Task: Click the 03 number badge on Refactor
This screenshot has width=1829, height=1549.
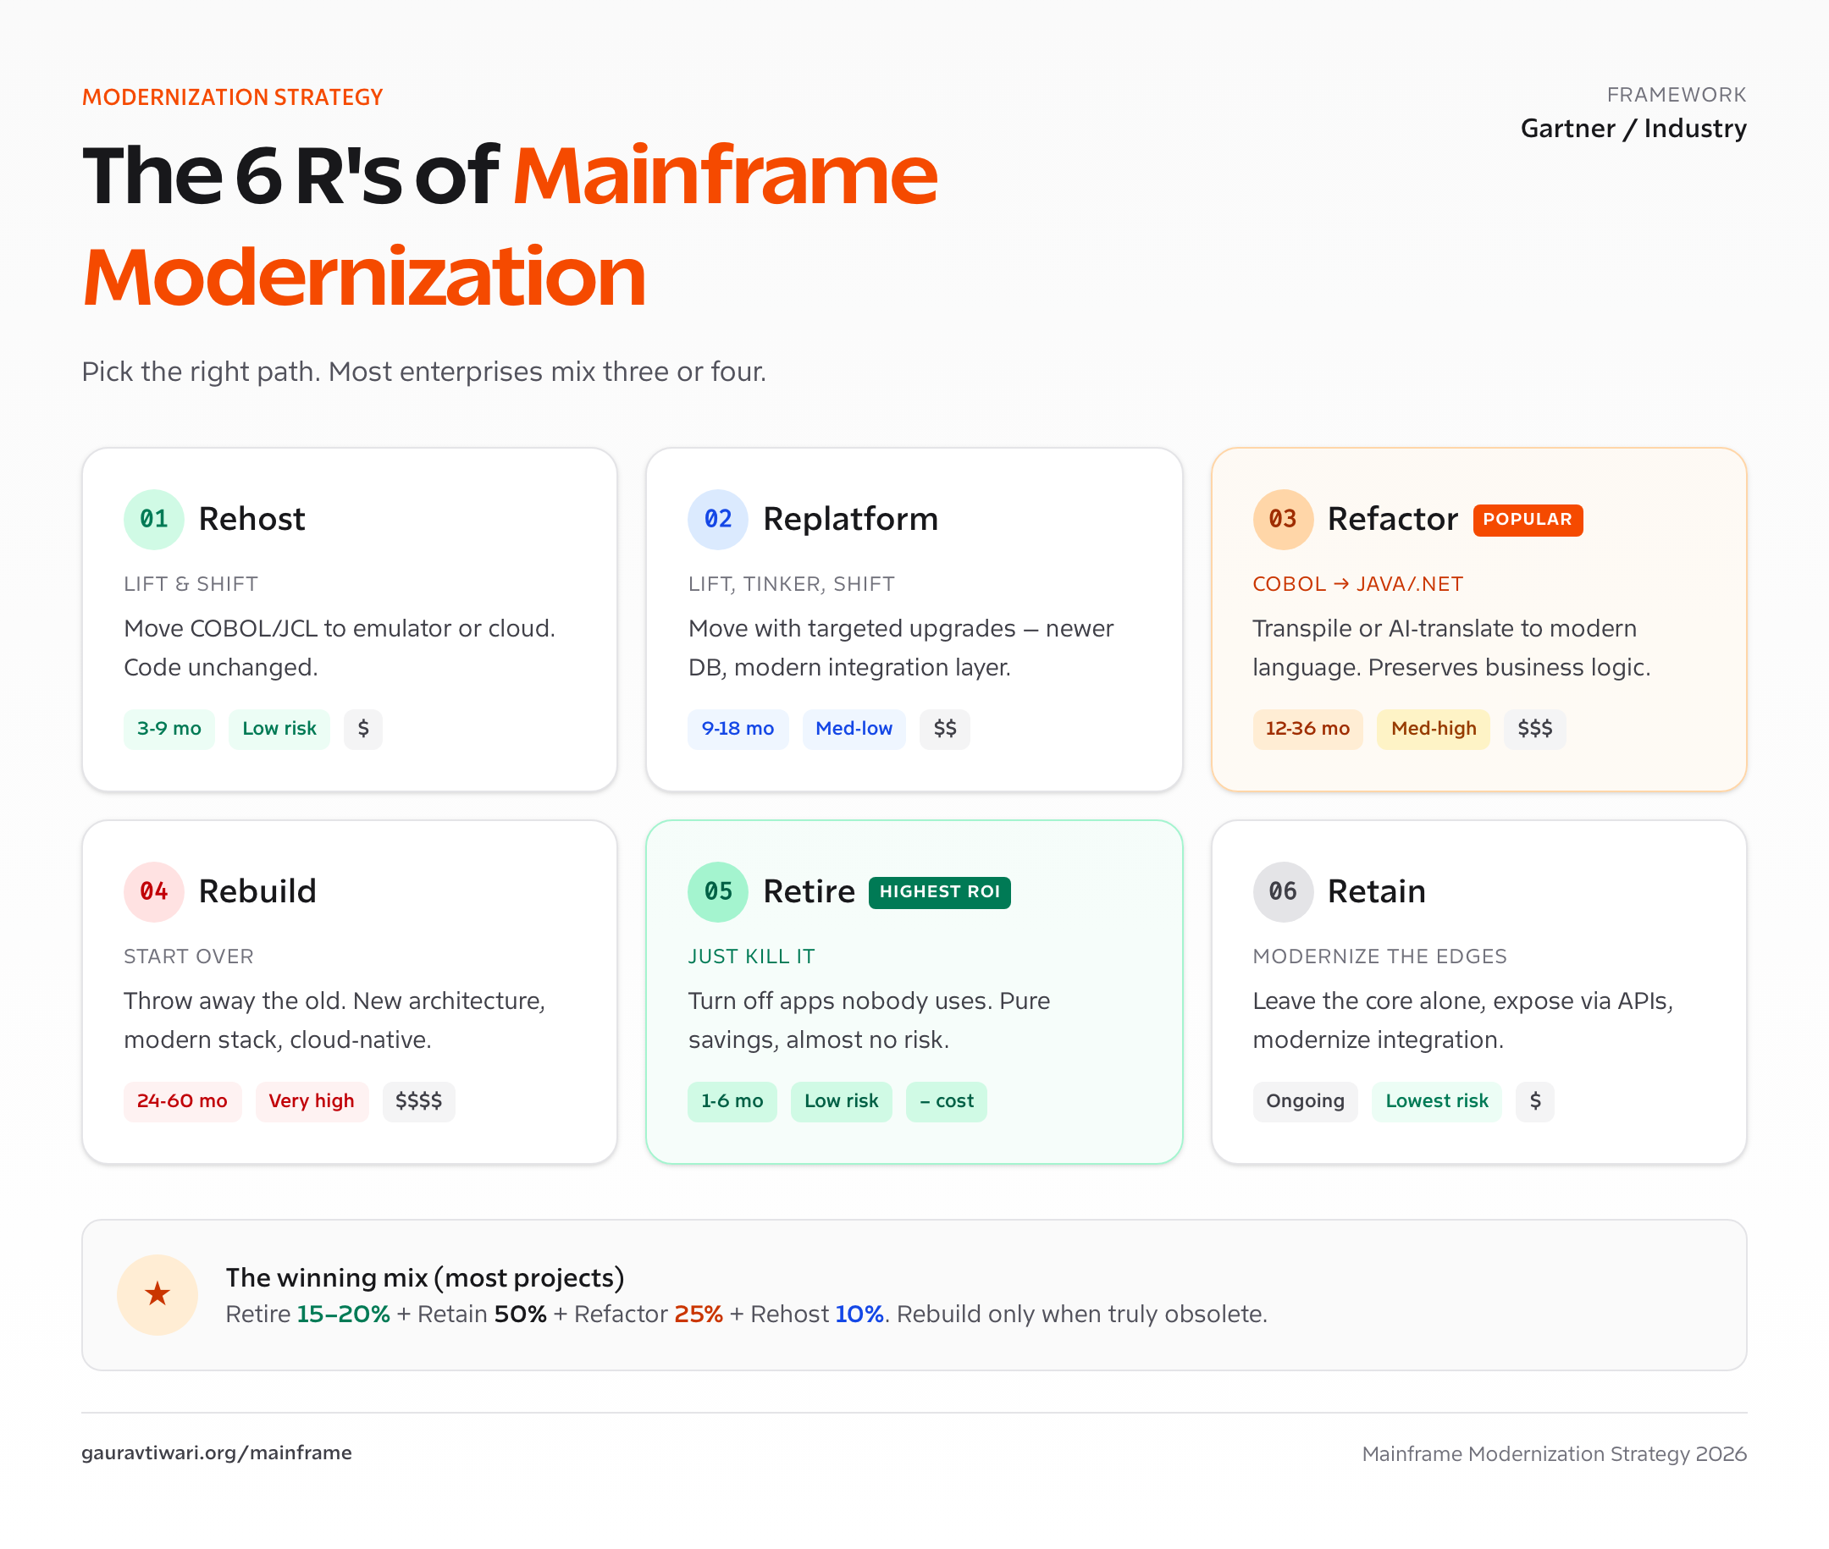Action: [x=1283, y=519]
